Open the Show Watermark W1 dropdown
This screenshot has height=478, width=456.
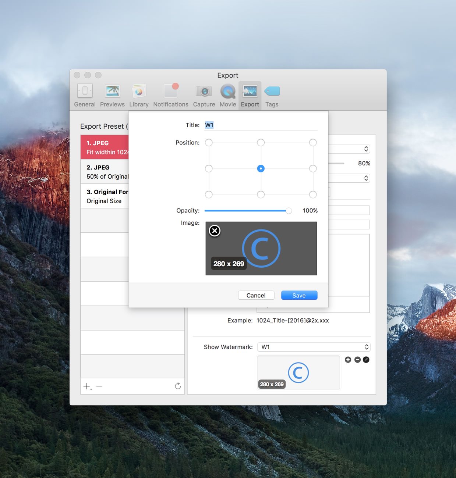pos(314,347)
